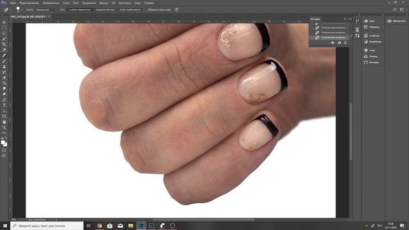
Task: Open the Просмотр menu
Action: tap(125, 3)
